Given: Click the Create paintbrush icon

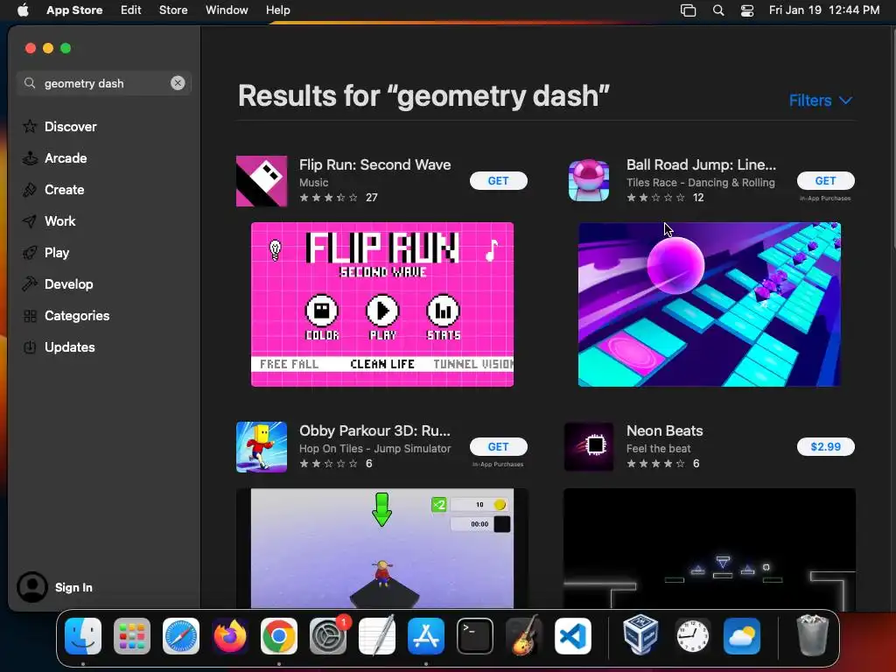Looking at the screenshot, I should click(30, 190).
